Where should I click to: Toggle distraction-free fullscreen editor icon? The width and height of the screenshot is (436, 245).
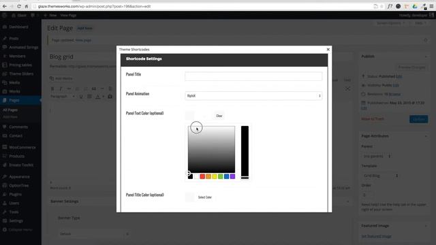(x=347, y=88)
